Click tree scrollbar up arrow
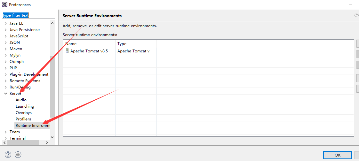This screenshot has width=359, height=161. (x=52, y=23)
